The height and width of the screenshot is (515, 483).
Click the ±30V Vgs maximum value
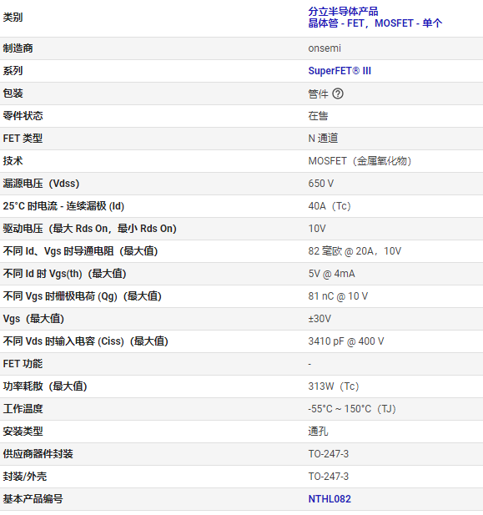[x=319, y=319]
